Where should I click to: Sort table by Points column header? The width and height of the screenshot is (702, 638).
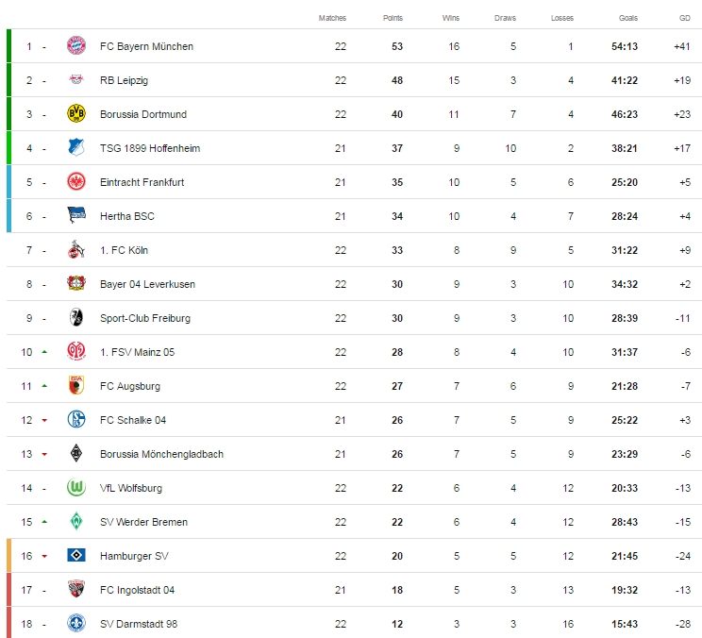[x=393, y=18]
